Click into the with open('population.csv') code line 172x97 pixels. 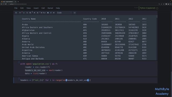[x=39, y=64]
